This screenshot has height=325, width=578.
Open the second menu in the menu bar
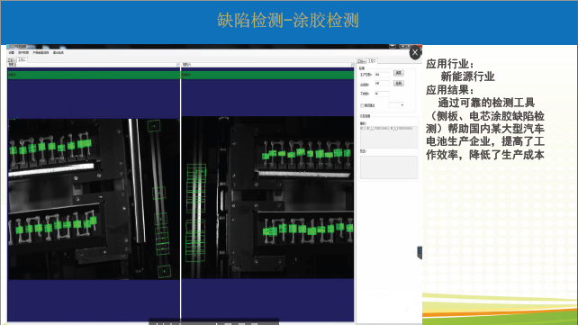coord(23,53)
